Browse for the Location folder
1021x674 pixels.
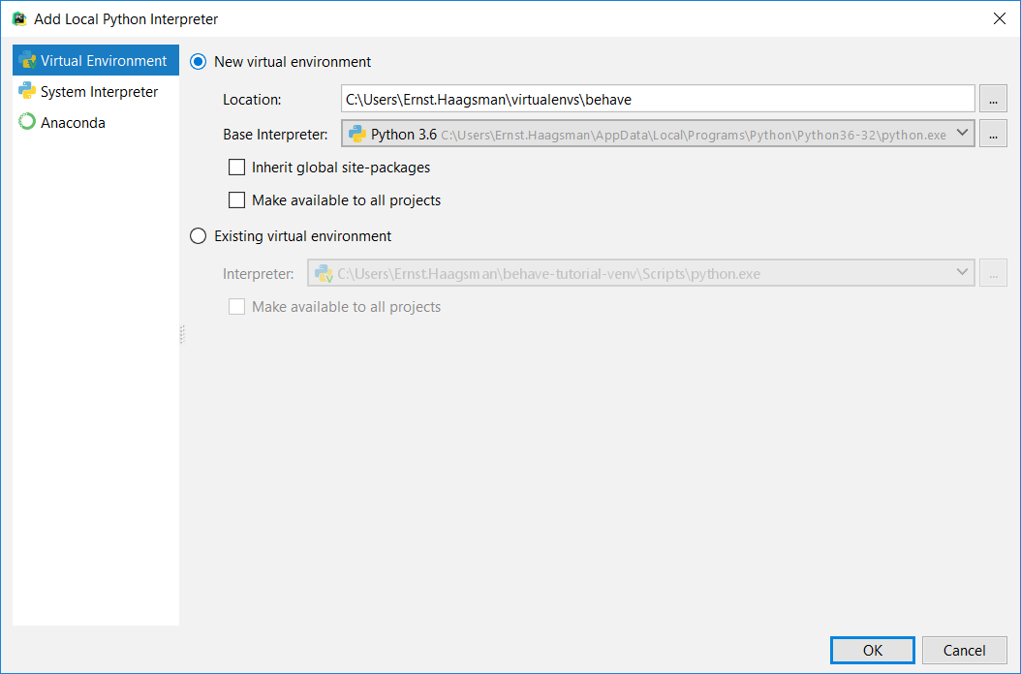coord(993,99)
